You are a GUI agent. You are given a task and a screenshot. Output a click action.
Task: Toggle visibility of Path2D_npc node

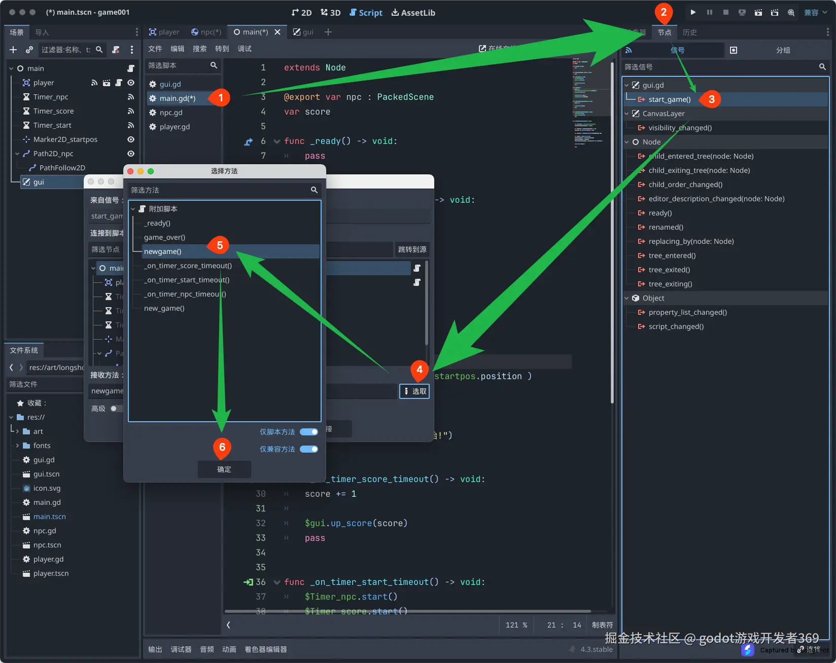(x=131, y=154)
